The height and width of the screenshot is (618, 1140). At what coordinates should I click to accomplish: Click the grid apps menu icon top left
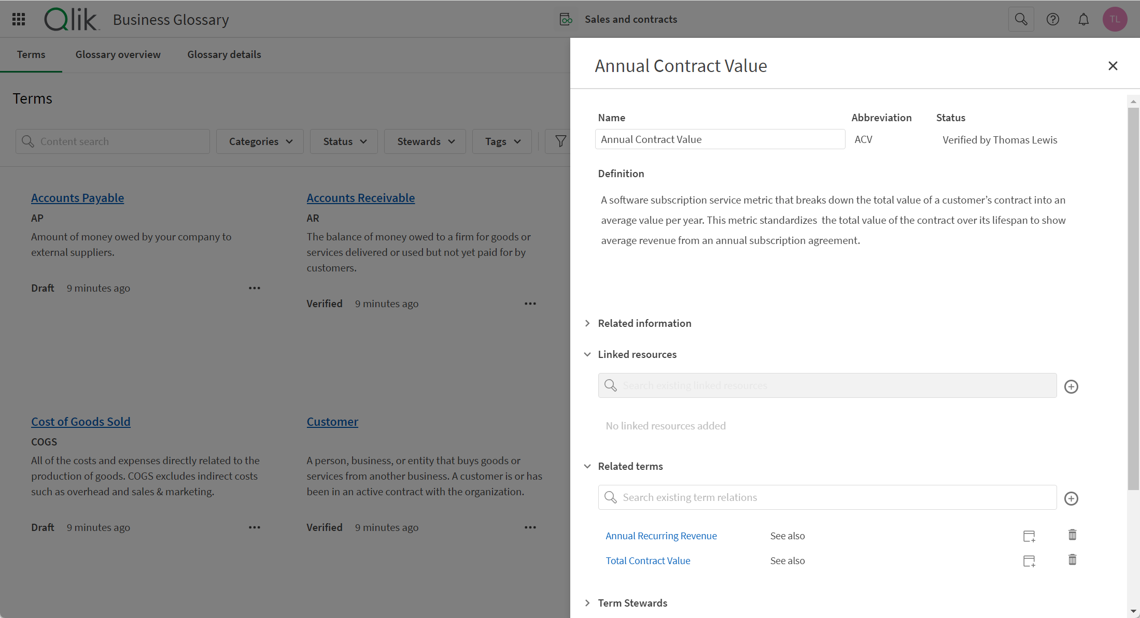[18, 19]
